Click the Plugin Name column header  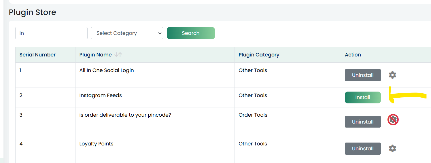155,55
